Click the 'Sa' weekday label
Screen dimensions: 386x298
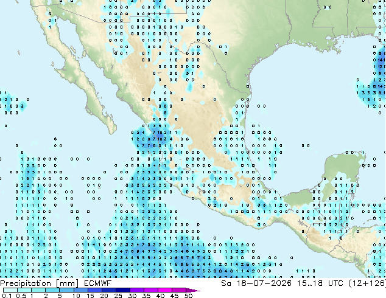click(x=226, y=283)
